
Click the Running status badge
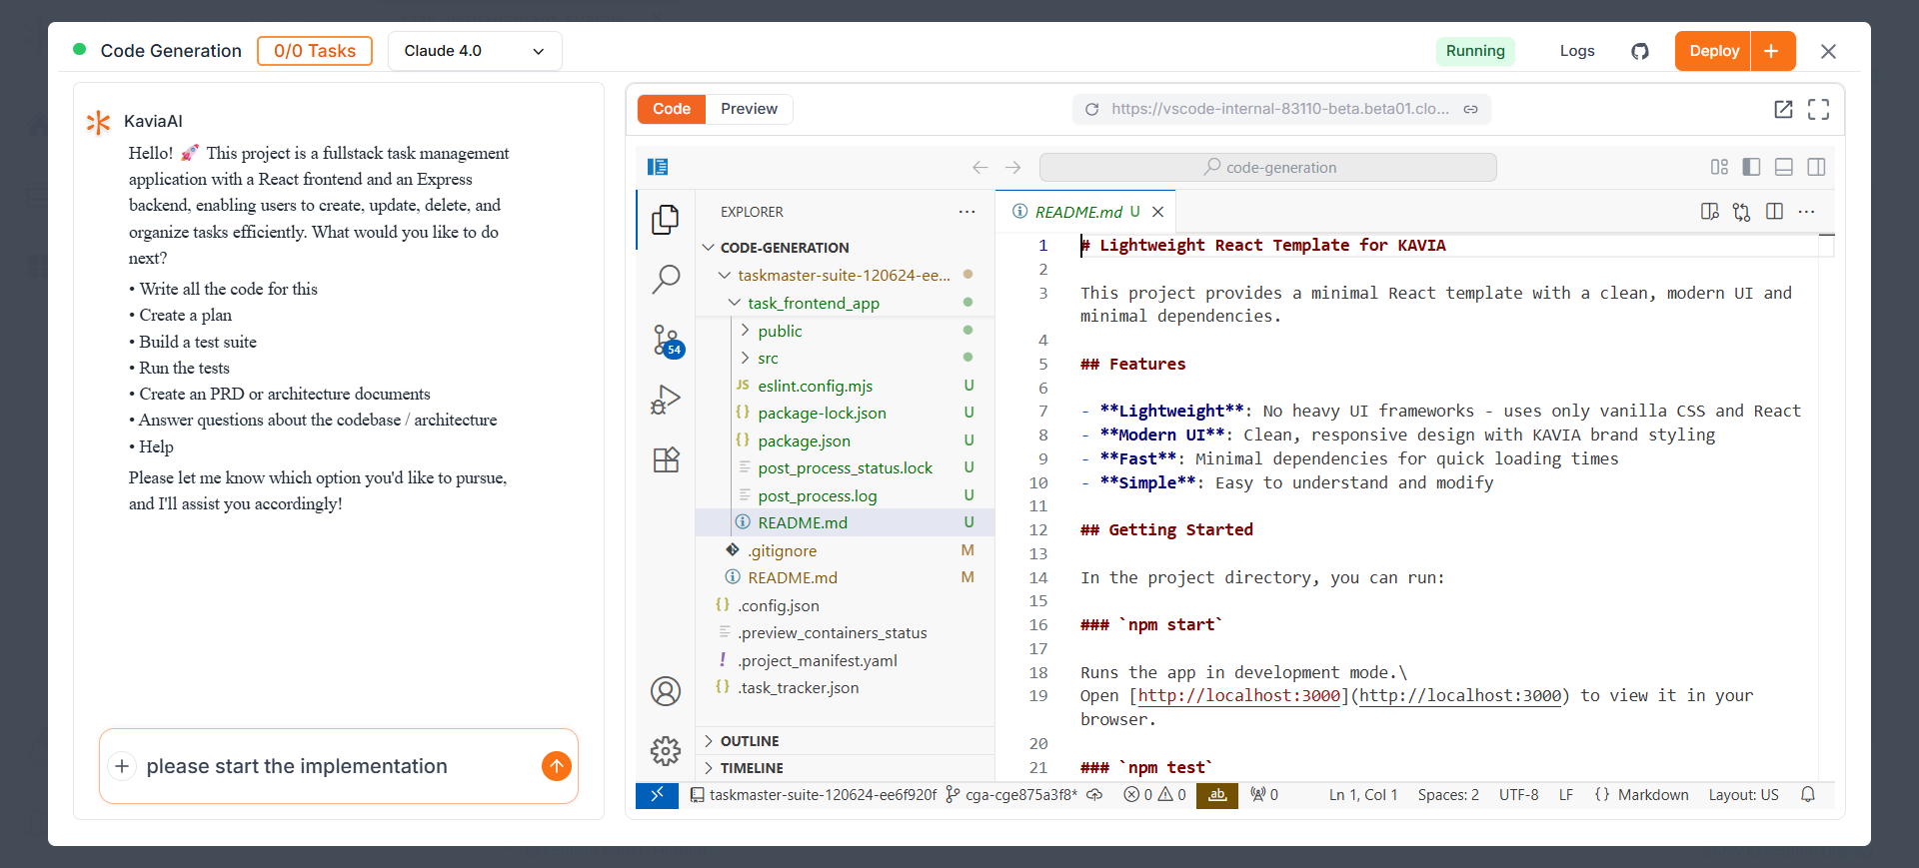[x=1475, y=51]
